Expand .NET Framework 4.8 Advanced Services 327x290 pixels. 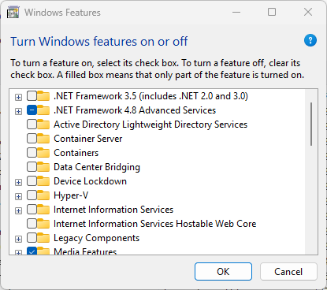point(18,111)
